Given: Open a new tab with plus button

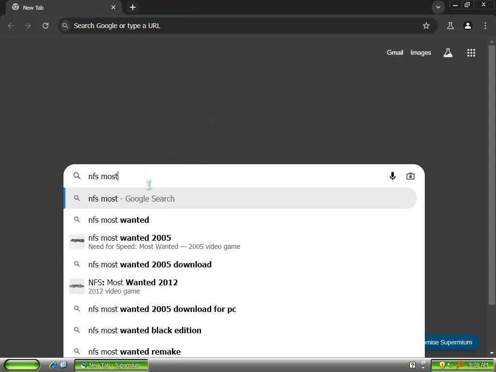Looking at the screenshot, I should pos(133,7).
